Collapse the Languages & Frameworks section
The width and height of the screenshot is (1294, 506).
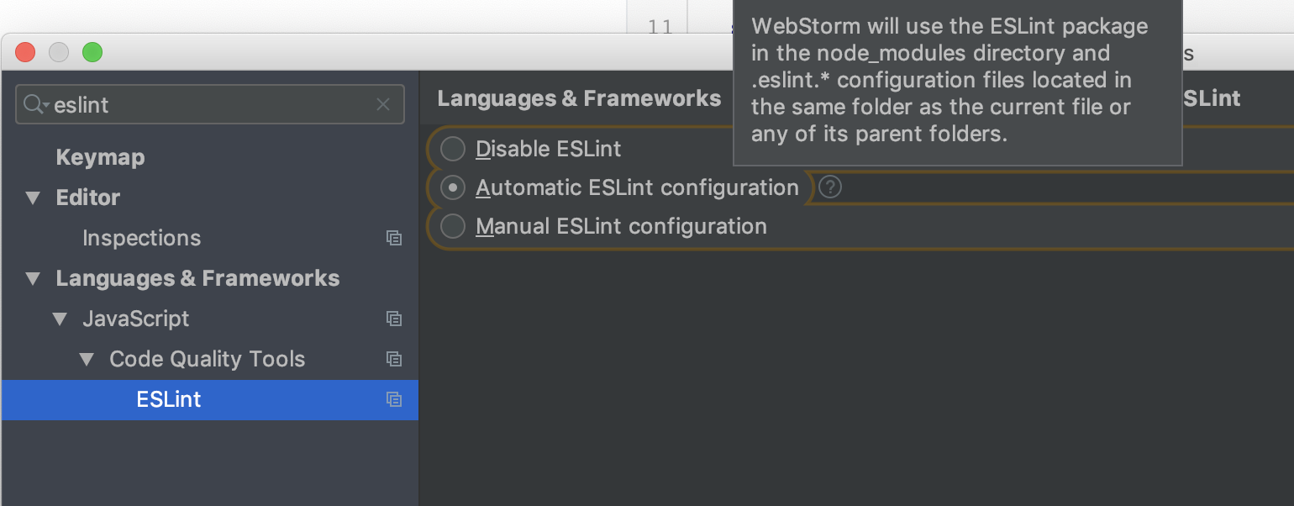(33, 279)
